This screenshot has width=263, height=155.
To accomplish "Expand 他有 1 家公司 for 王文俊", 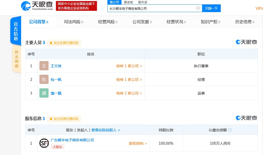I will [x=129, y=66].
